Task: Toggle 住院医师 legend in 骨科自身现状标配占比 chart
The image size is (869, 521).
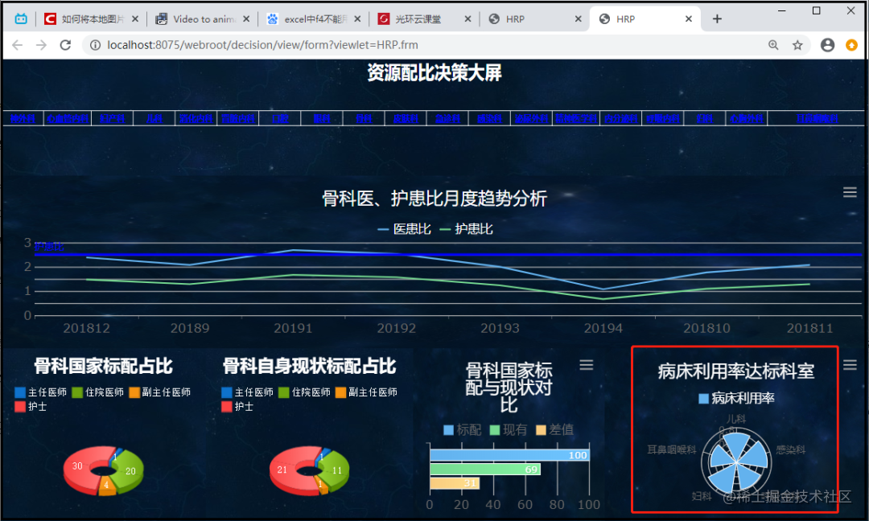Action: pyautogui.click(x=304, y=392)
